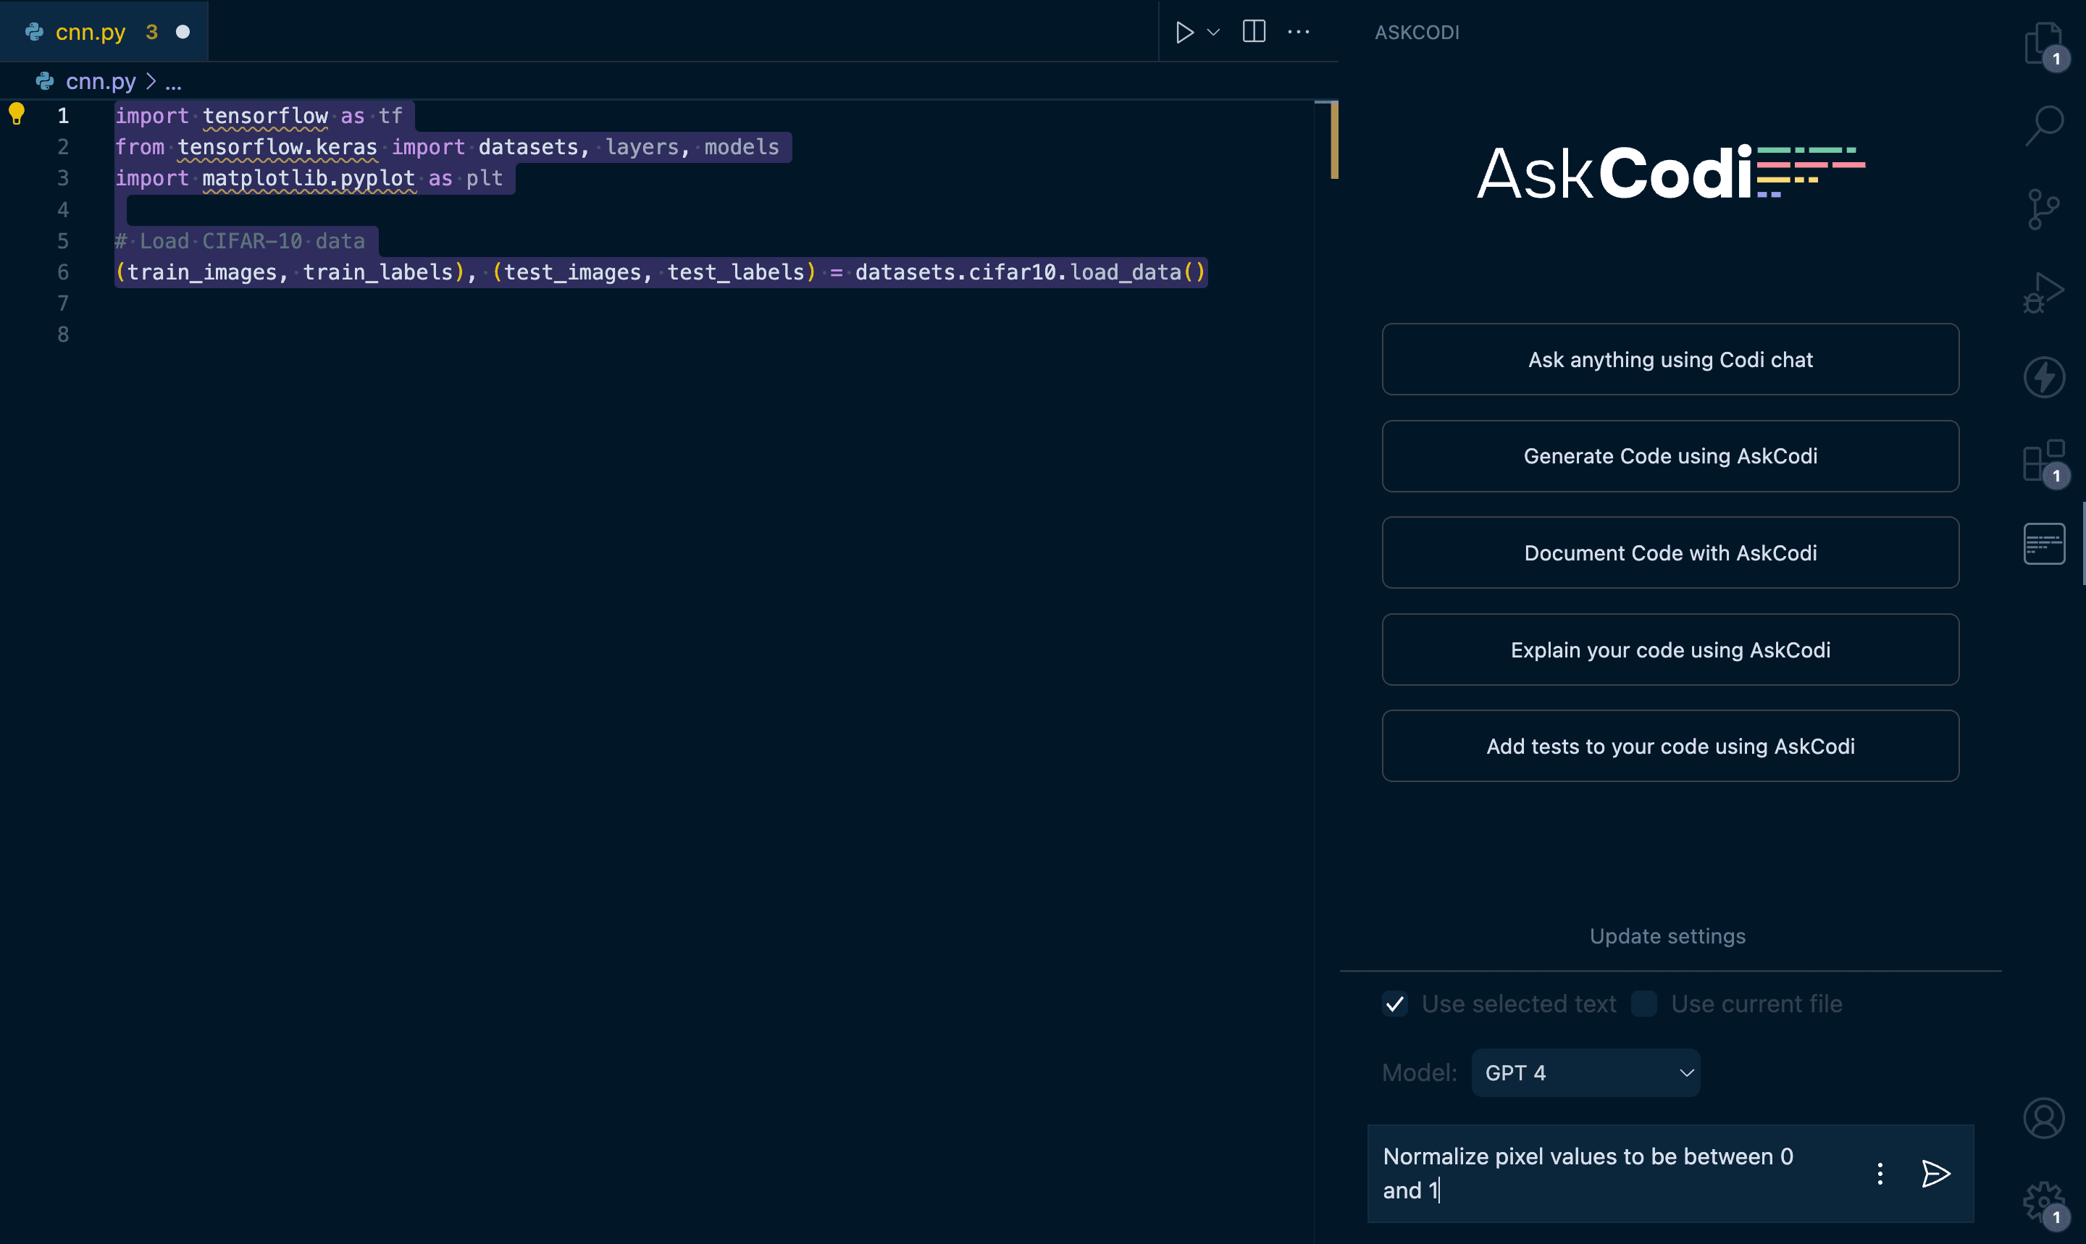Image resolution: width=2086 pixels, height=1244 pixels.
Task: Click the ASKCODI panel title
Action: click(1417, 33)
